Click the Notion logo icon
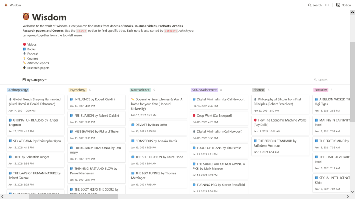The image size is (355, 199). (338, 5)
